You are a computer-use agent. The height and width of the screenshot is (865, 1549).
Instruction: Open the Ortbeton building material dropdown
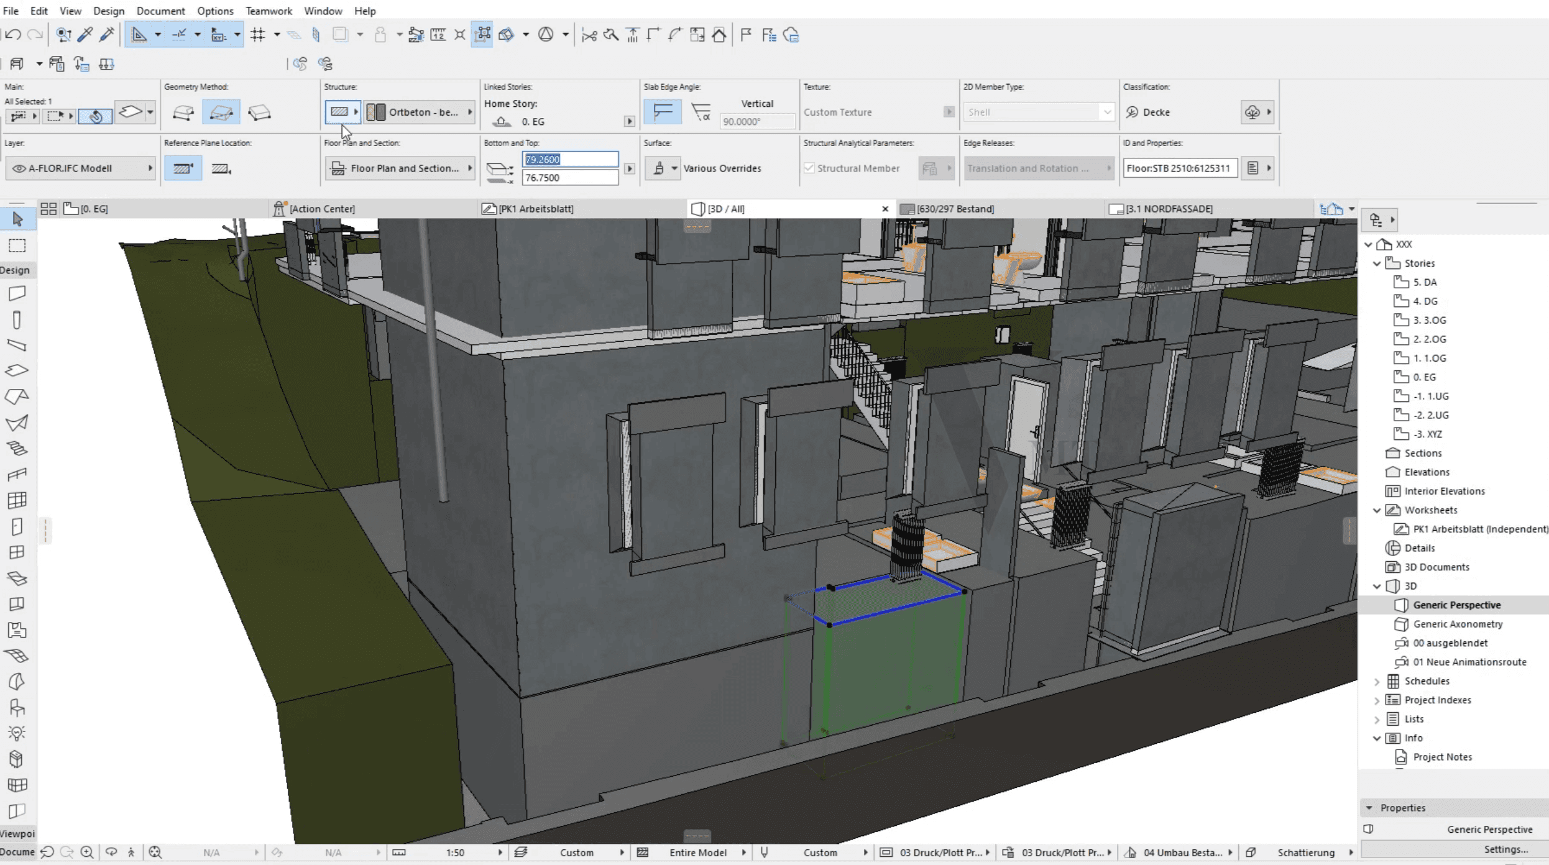(420, 112)
